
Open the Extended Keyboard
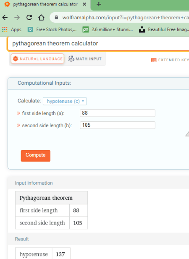coord(170,60)
